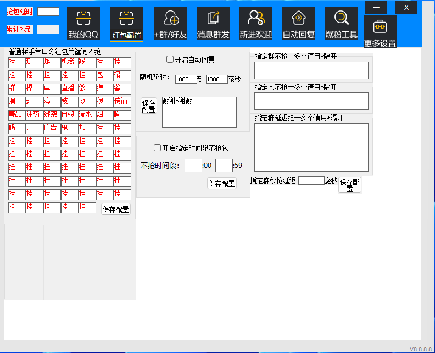The image size is (435, 353).
Task: Save the time period config with 保存配置
Action: (222, 184)
